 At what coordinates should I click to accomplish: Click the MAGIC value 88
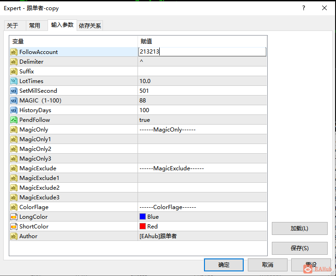[143, 101]
